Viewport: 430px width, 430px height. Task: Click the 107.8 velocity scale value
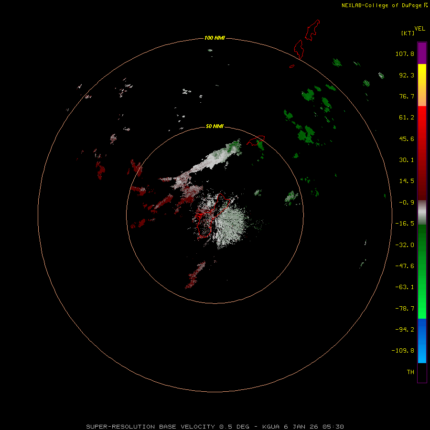405,54
